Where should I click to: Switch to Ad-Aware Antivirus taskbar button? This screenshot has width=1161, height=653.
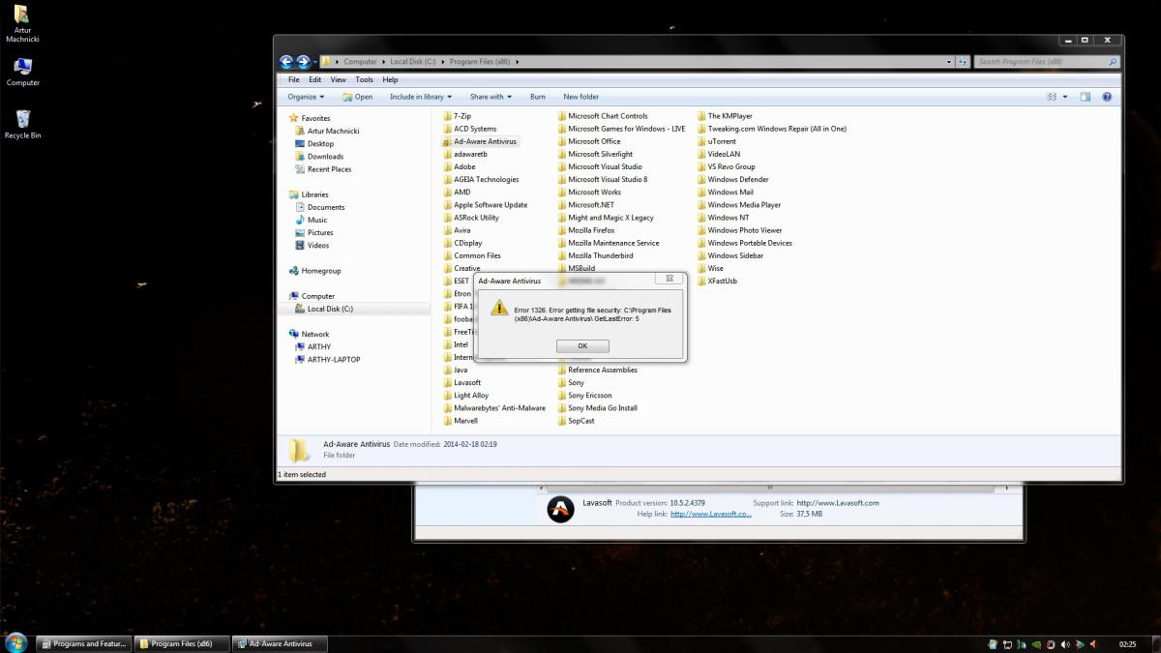click(x=279, y=643)
